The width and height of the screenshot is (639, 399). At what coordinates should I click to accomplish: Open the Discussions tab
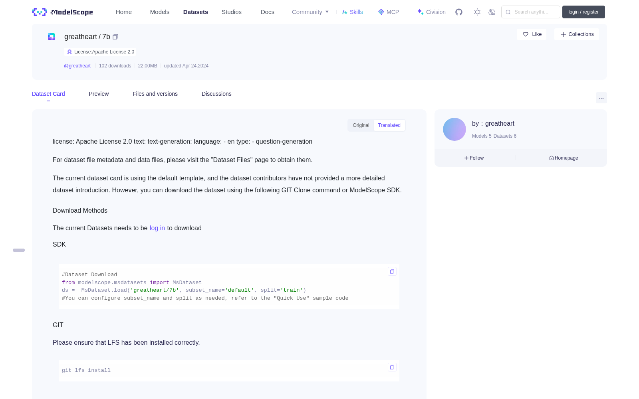216,94
